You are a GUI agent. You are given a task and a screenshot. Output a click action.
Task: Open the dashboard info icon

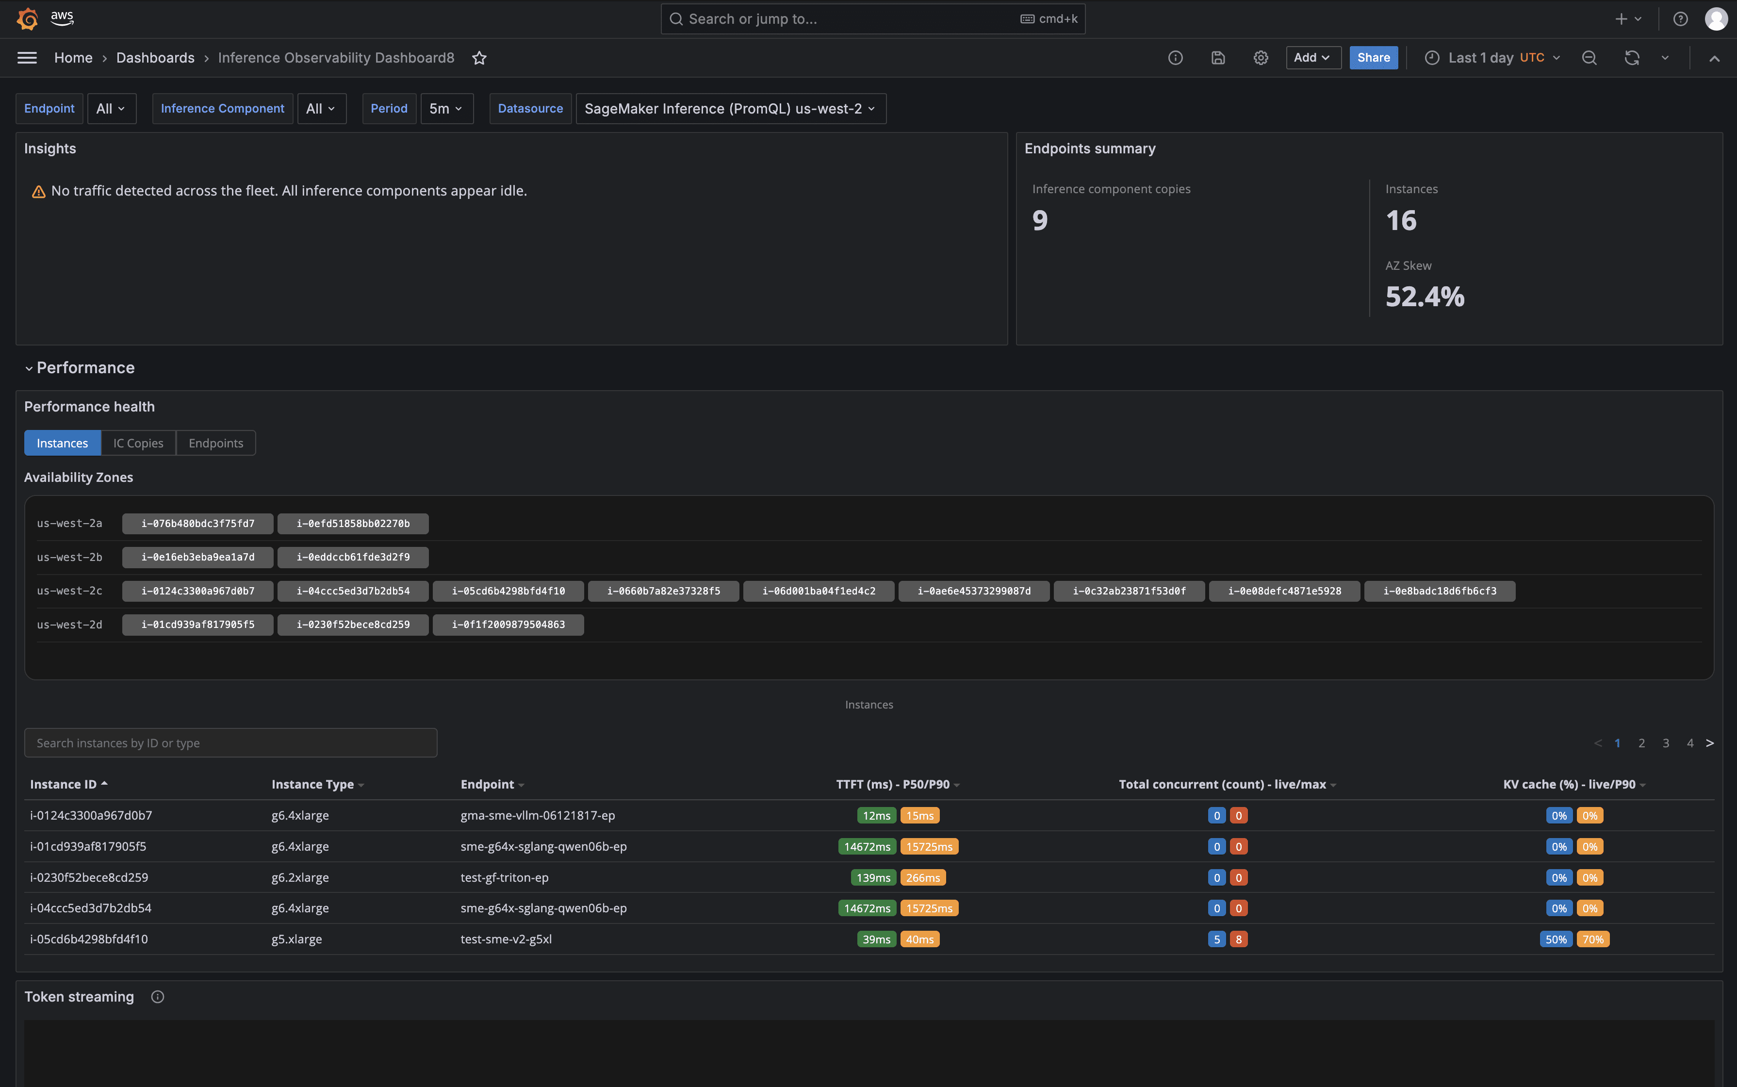1175,58
